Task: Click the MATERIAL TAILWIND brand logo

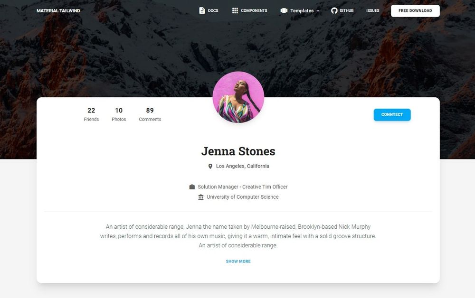Action: tap(58, 10)
